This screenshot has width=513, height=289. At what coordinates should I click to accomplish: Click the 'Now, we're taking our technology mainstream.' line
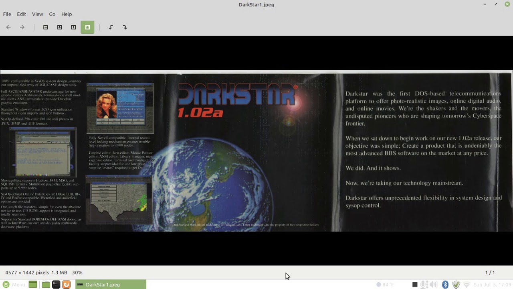click(x=404, y=183)
